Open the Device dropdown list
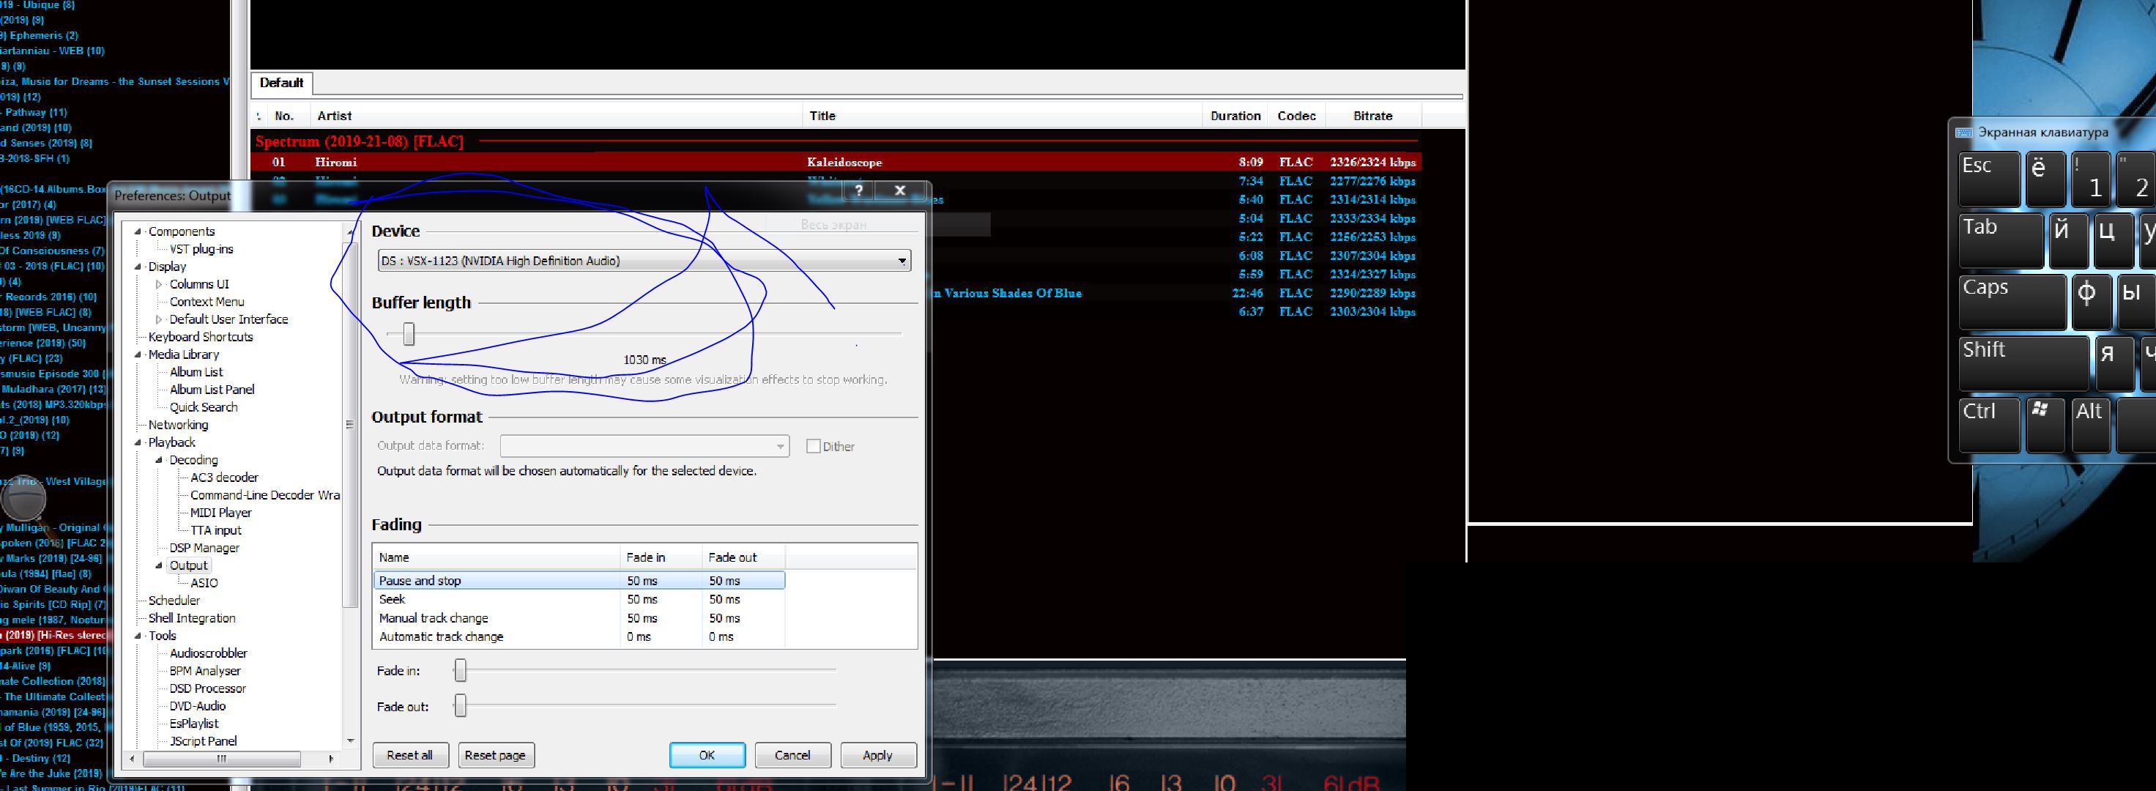Screen dimensions: 2156x791 pos(902,261)
